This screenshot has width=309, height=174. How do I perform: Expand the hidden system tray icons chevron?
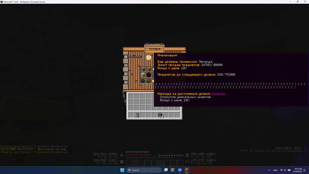coord(269,170)
